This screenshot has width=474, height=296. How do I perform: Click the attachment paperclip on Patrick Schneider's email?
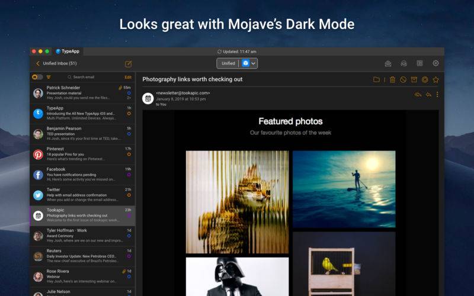[120, 88]
